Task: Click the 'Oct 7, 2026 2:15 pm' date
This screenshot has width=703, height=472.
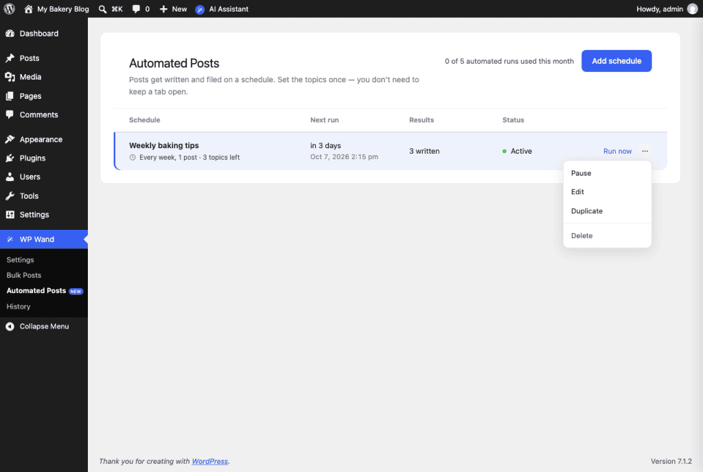Action: pos(344,156)
